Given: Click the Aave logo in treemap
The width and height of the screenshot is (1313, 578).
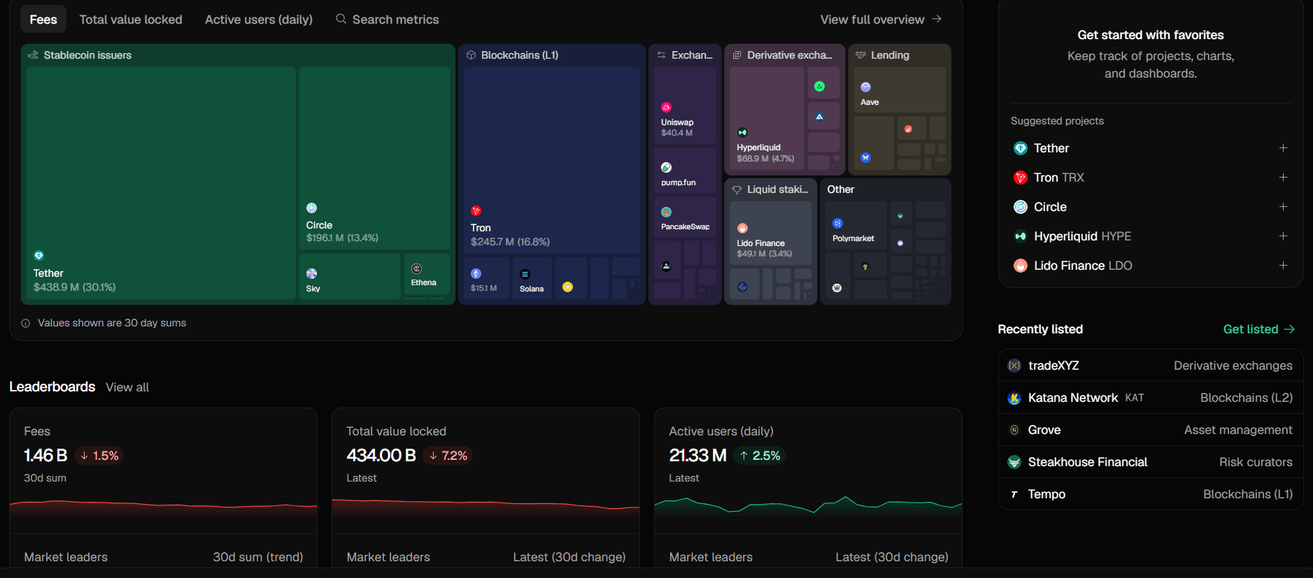Looking at the screenshot, I should tap(865, 87).
